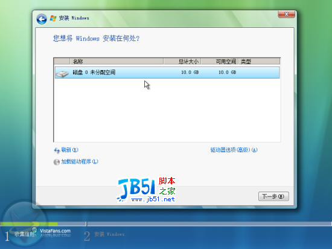The width and height of the screenshot is (332, 249).
Task: Click the Windows flag logo in title
Action: 53,18
